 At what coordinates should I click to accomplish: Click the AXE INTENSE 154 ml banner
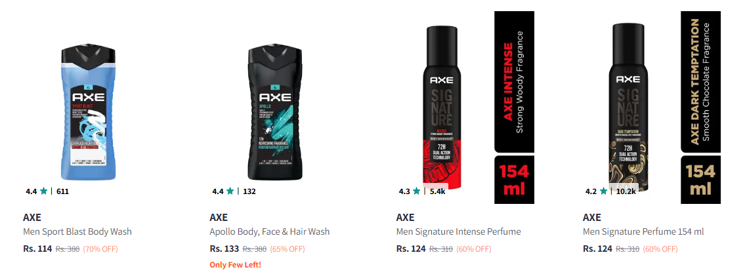(513, 108)
